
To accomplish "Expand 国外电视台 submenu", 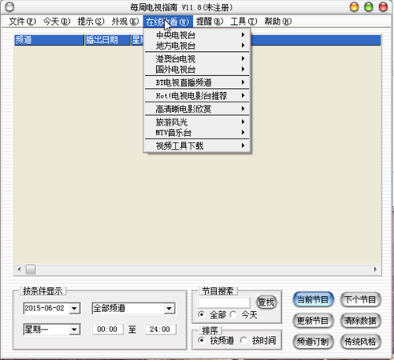I will pos(197,70).
